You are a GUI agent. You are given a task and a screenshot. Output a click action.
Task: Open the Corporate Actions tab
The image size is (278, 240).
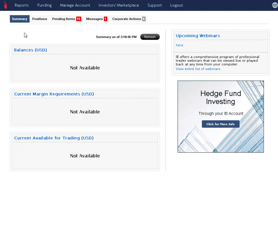click(129, 19)
